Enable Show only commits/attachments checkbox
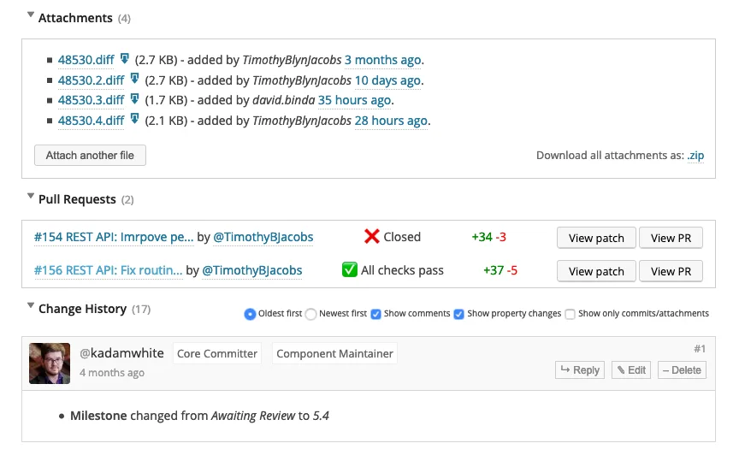This screenshot has width=739, height=455. (571, 314)
